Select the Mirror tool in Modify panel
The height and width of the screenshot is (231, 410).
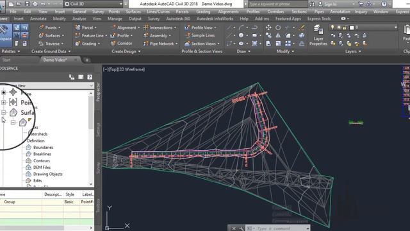[x=278, y=35]
